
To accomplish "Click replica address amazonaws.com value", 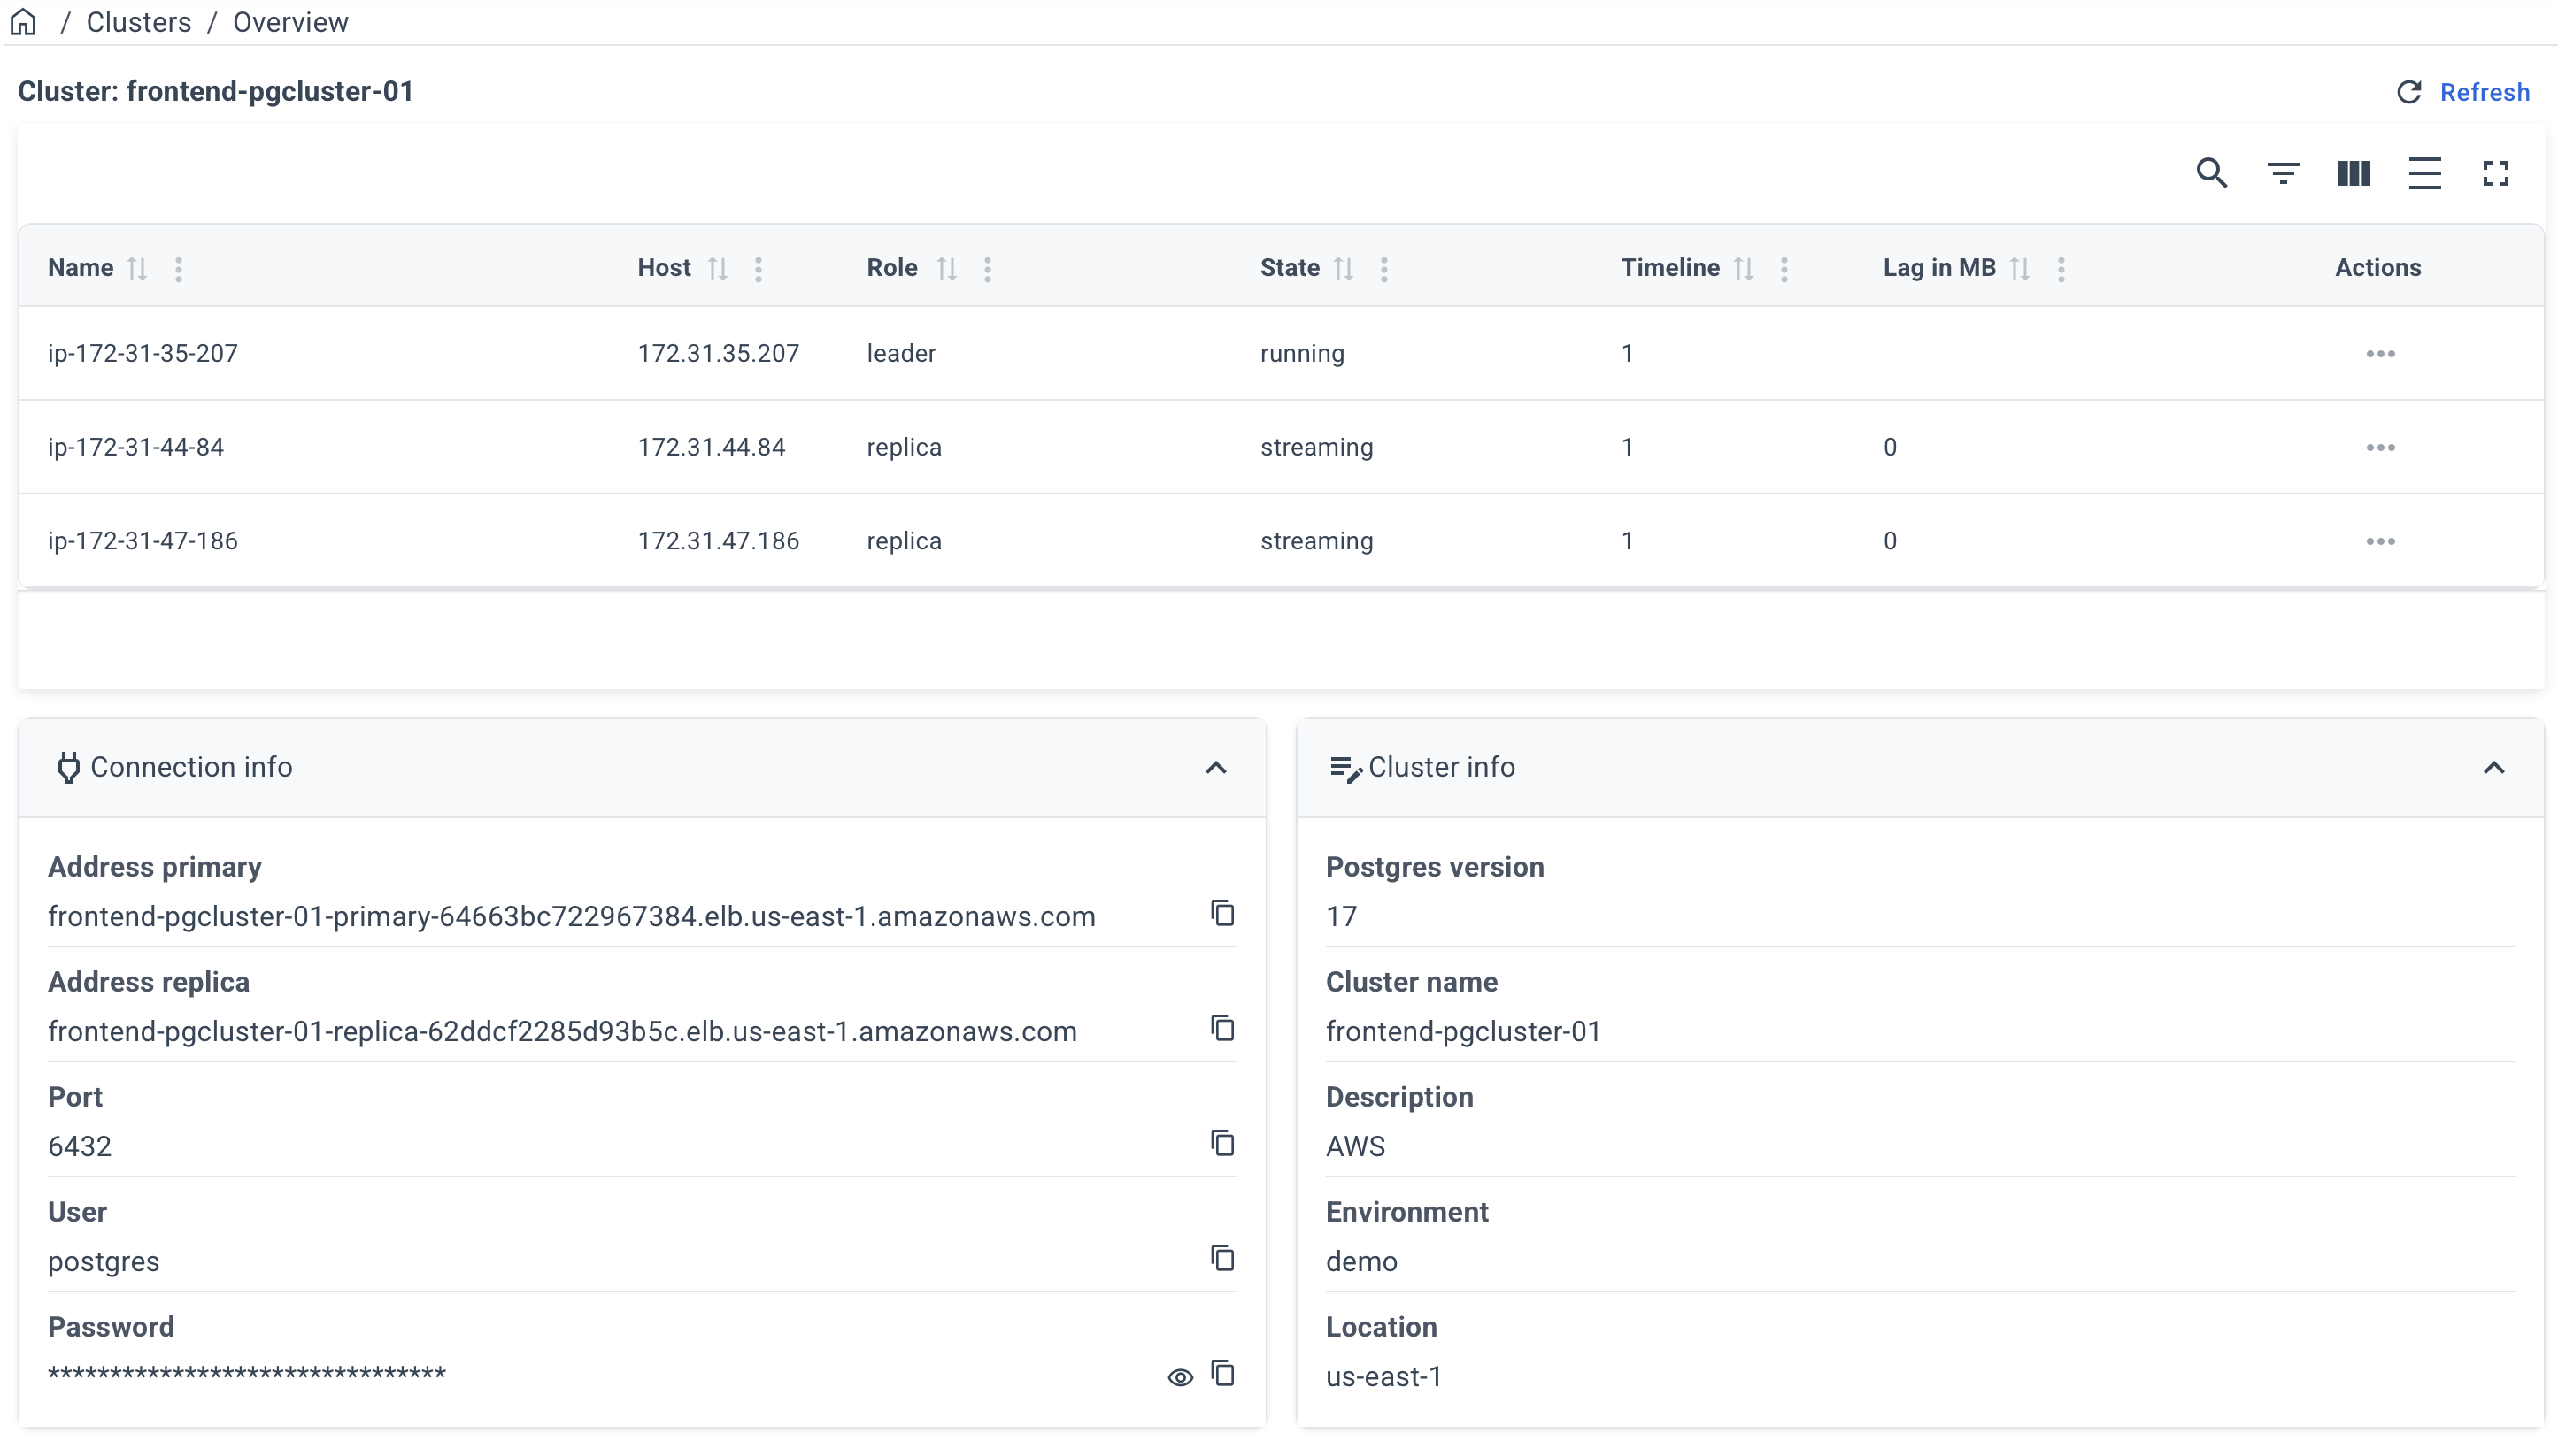I will (562, 1032).
